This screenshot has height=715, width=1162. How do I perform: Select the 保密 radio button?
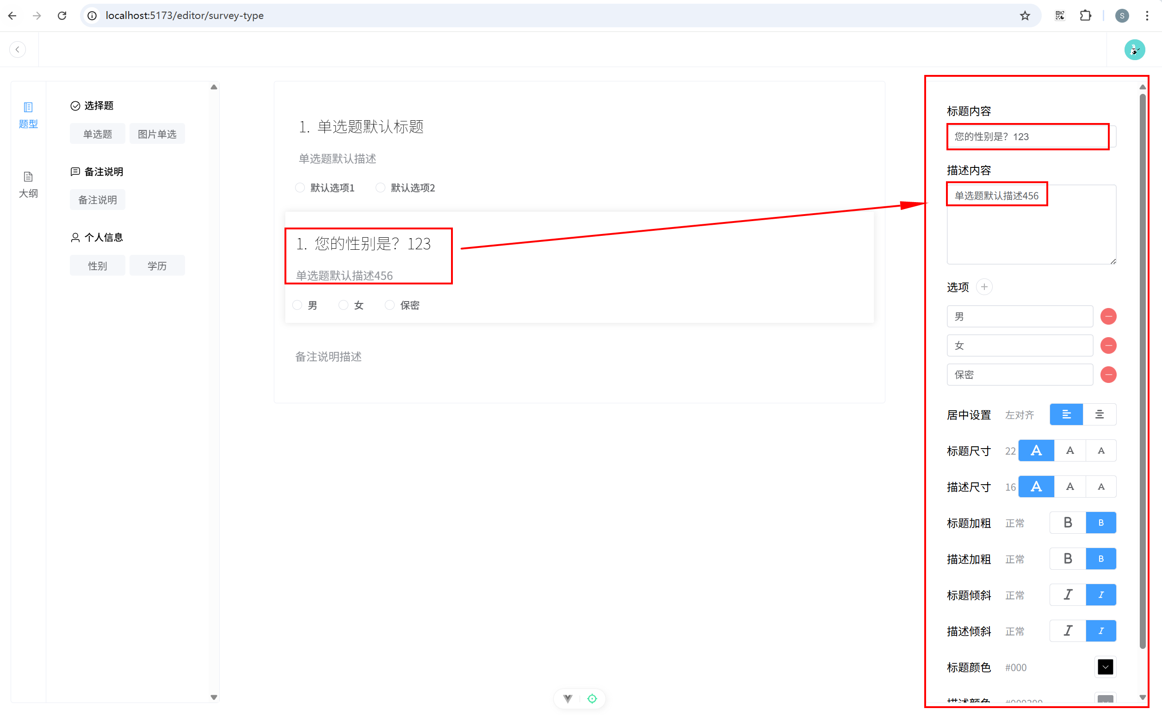pos(389,305)
